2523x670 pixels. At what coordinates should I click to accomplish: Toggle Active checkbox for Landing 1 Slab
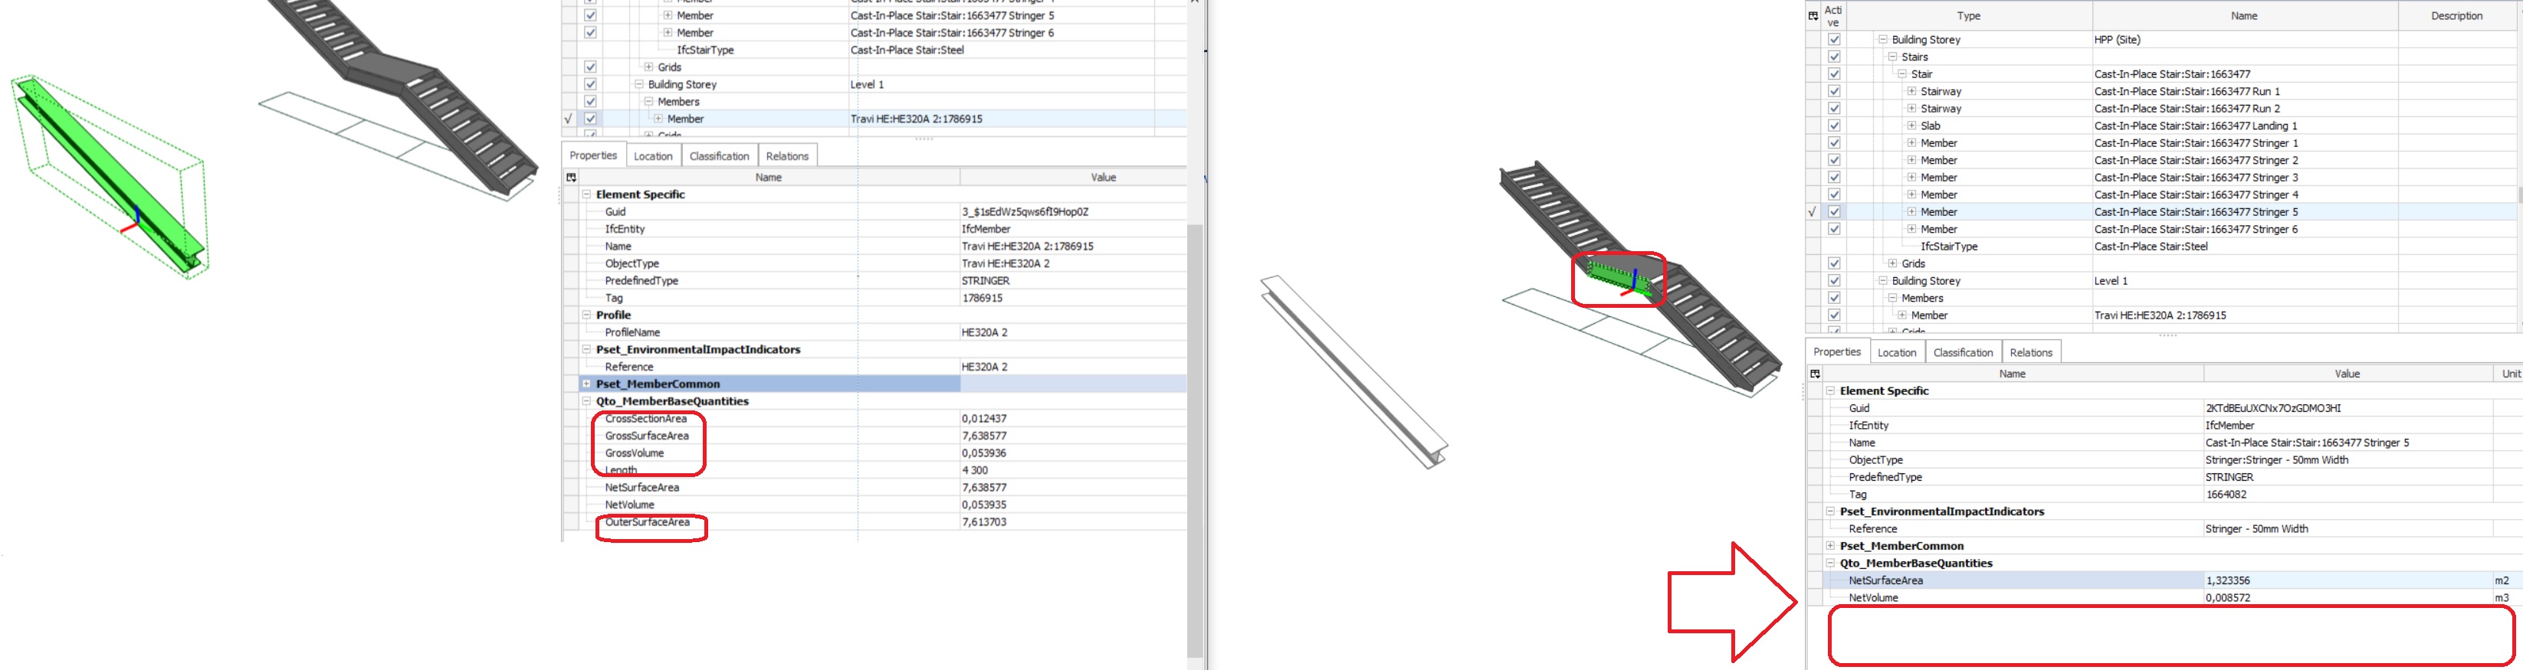tap(1835, 126)
